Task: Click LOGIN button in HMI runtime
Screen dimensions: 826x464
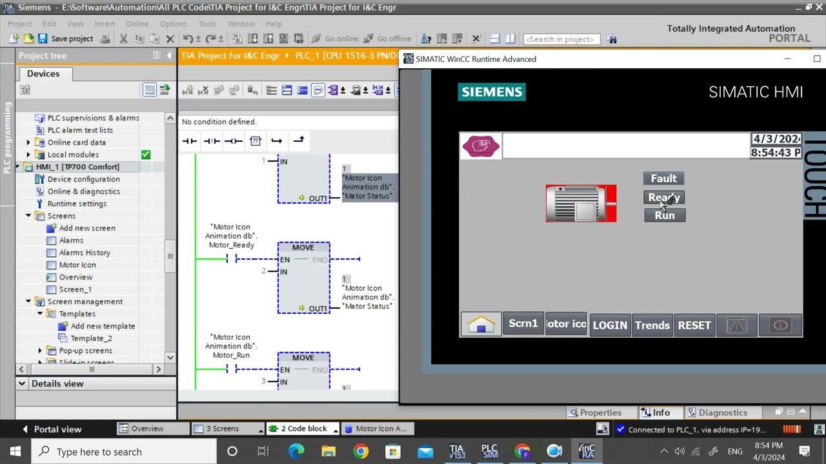Action: pos(610,325)
